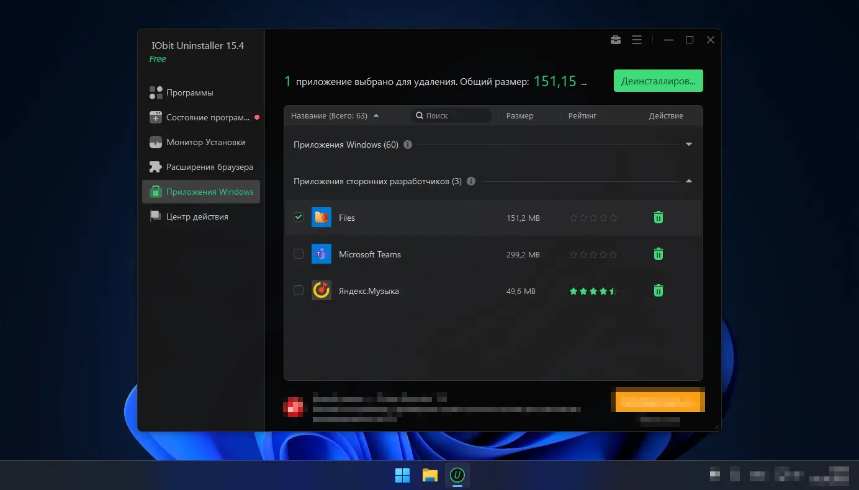Open Состояние программ in sidebar

coord(201,117)
